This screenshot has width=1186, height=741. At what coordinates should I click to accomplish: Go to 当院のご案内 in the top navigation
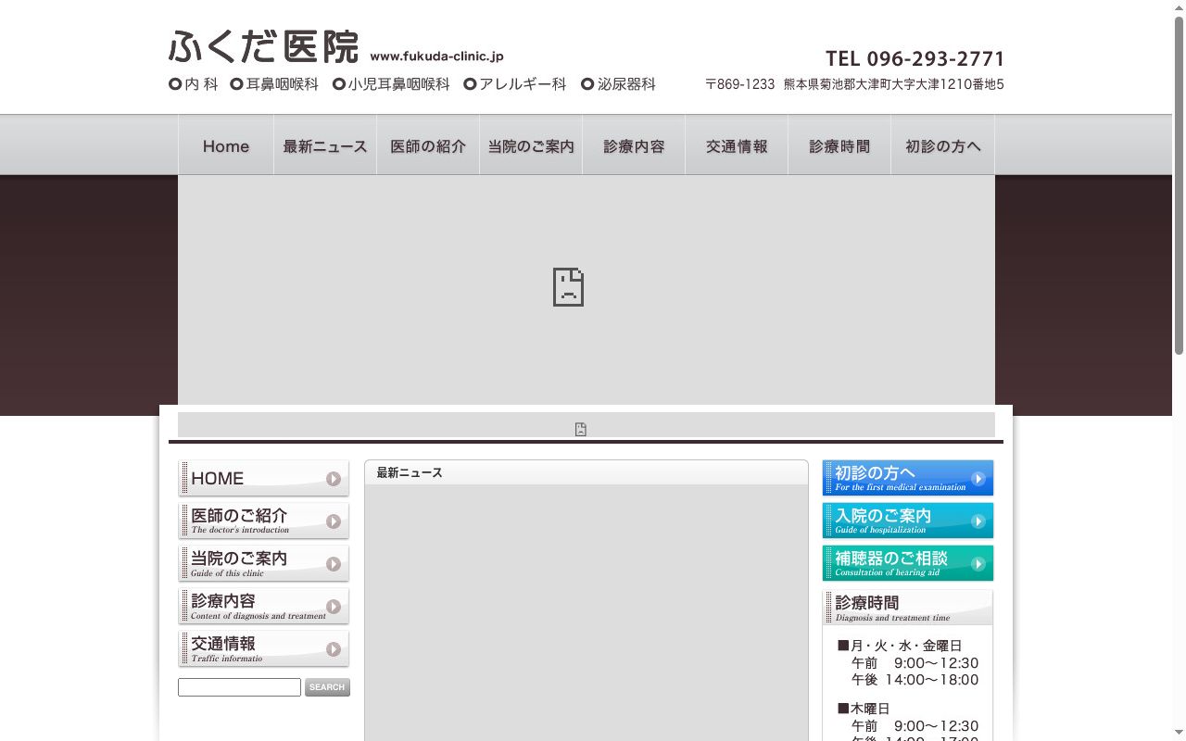tap(531, 145)
